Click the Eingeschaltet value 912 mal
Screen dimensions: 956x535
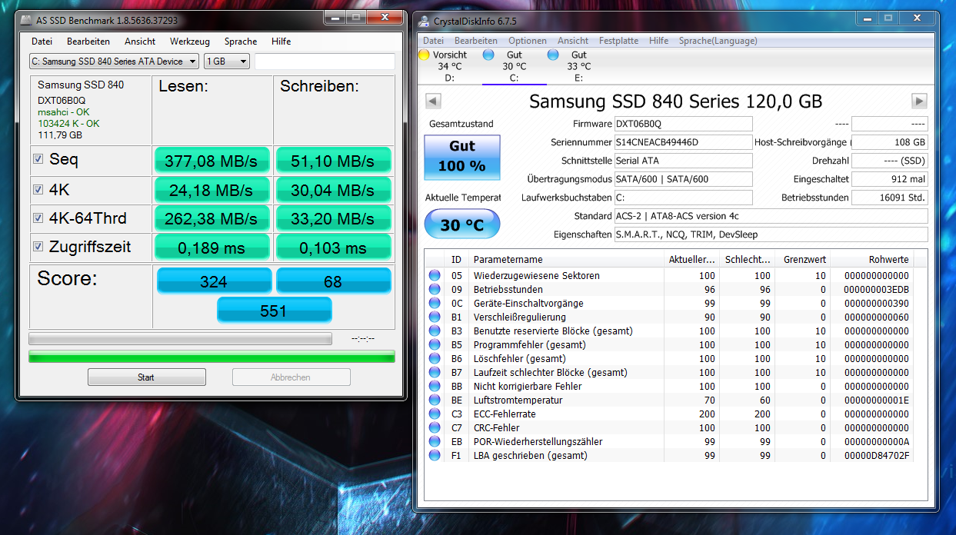pyautogui.click(x=890, y=179)
